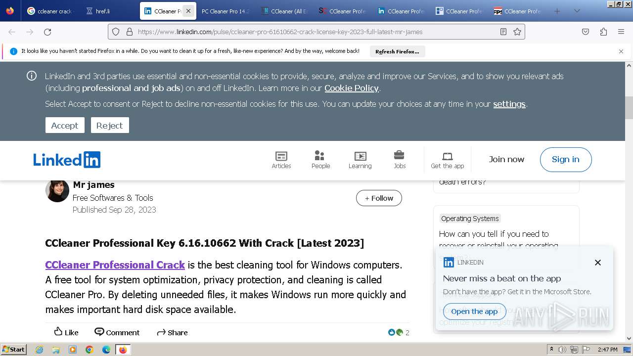Share the article
This screenshot has width=633, height=356.
pyautogui.click(x=172, y=332)
